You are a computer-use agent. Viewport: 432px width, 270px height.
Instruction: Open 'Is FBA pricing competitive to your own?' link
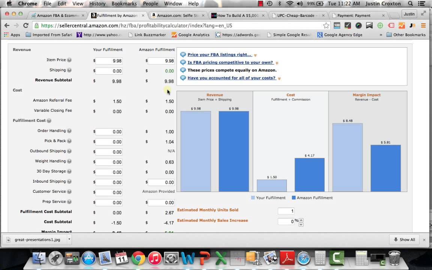230,62
